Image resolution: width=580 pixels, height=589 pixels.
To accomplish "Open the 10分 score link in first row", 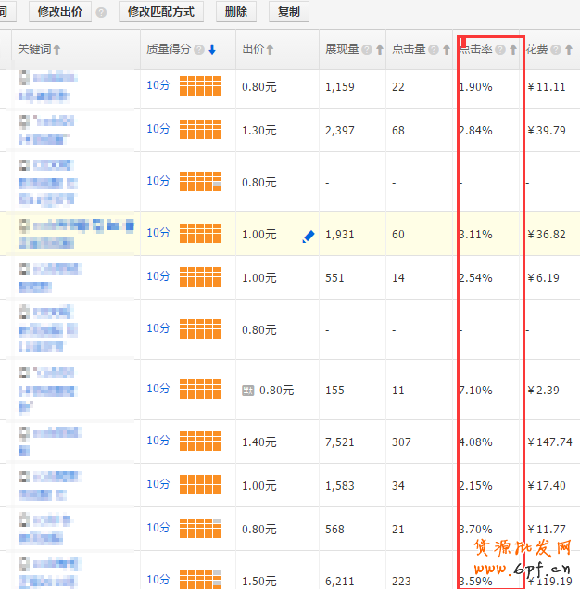I will tap(158, 85).
